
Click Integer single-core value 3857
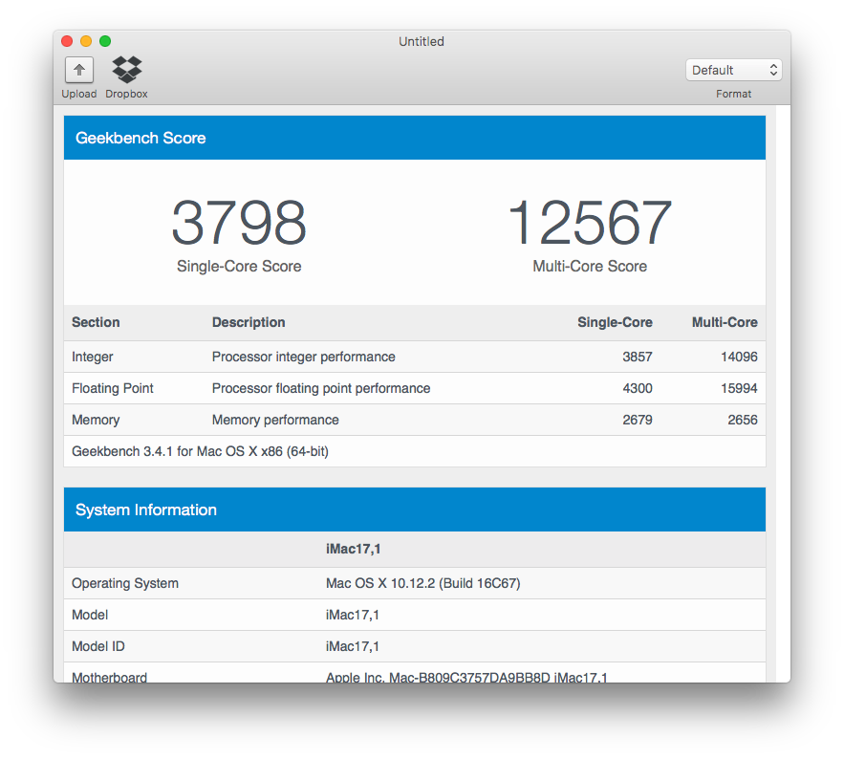pyautogui.click(x=638, y=357)
